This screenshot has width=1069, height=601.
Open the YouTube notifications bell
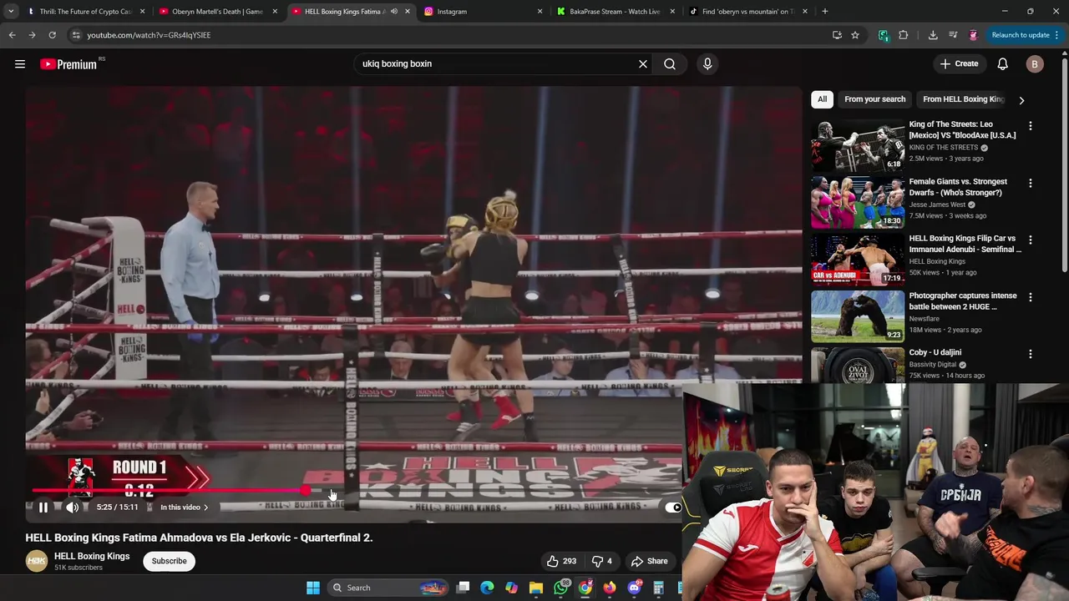(x=1003, y=64)
